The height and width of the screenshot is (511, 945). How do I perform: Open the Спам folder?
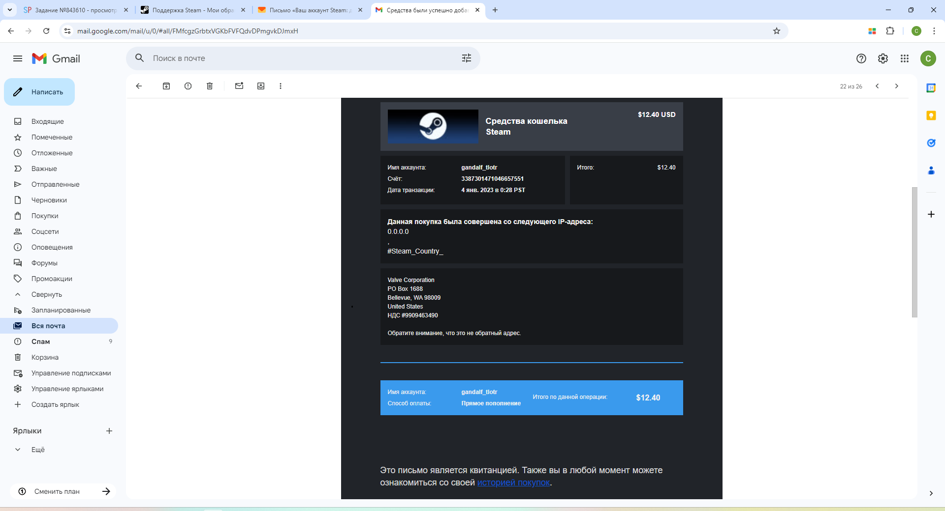click(x=59, y=341)
